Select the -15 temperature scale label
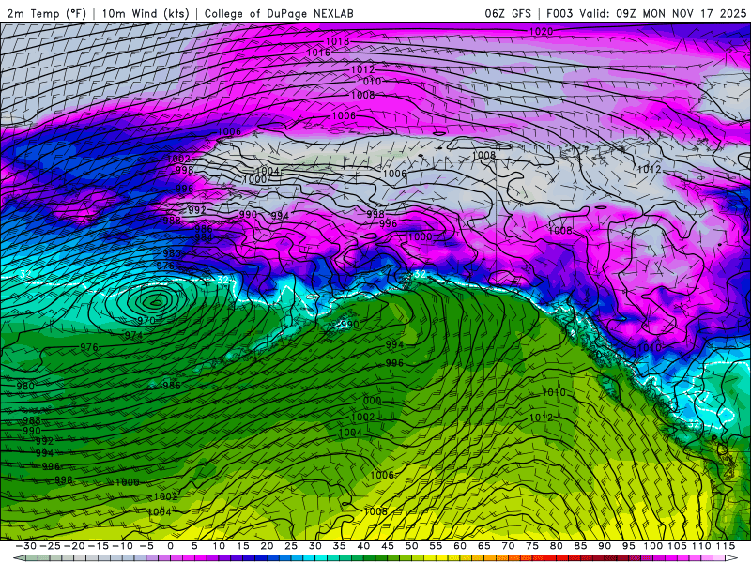The image size is (751, 563). tap(99, 546)
